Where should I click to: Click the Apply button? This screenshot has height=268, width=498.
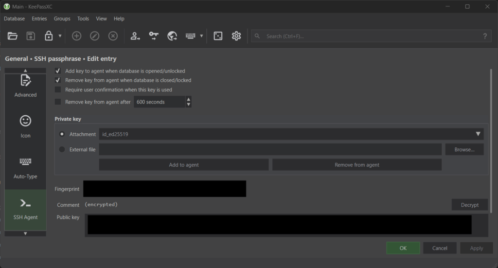tap(477, 248)
